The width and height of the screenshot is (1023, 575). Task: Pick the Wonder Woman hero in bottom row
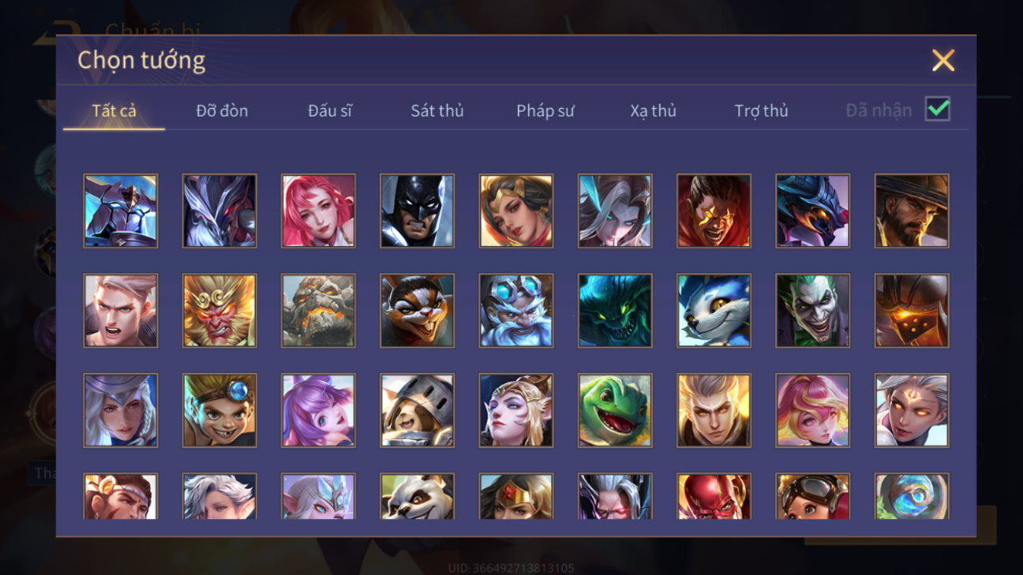coord(516,496)
